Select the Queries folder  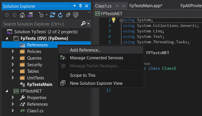(34, 58)
